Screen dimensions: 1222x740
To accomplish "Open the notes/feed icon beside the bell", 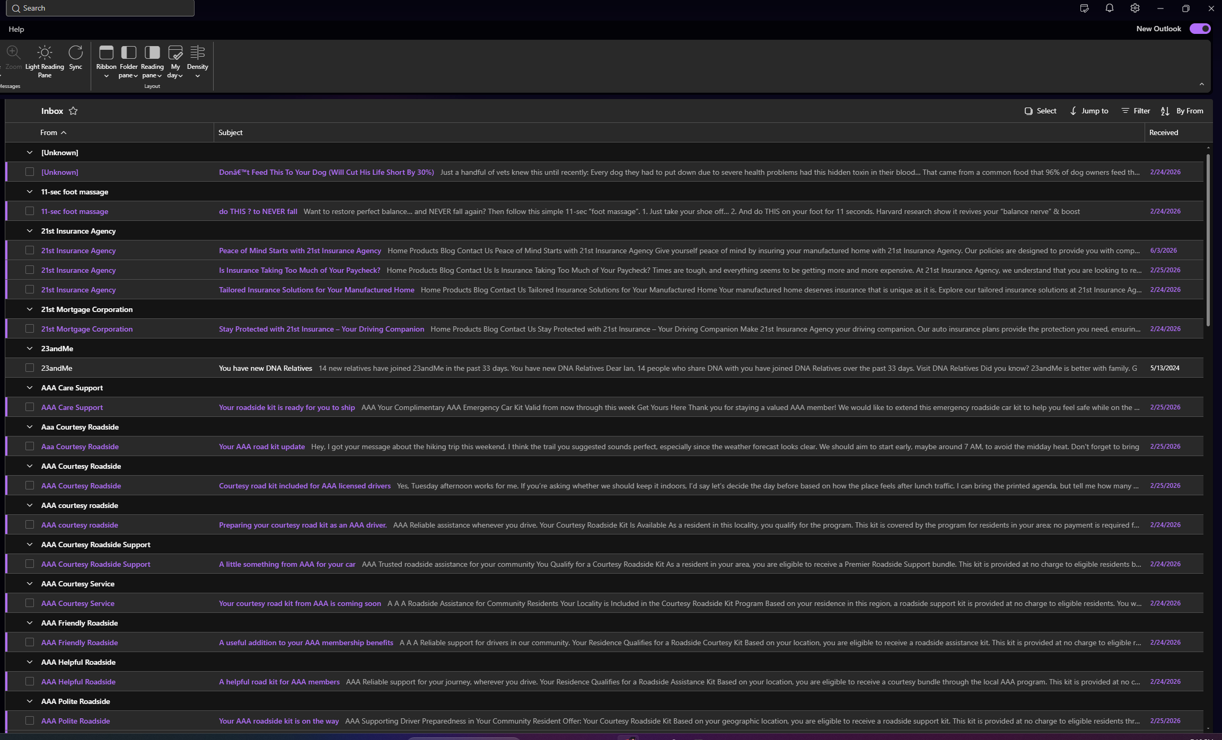I will (x=1084, y=8).
